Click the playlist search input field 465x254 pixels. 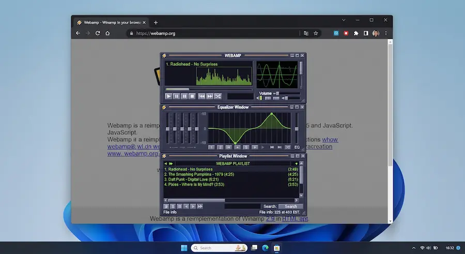click(242, 206)
